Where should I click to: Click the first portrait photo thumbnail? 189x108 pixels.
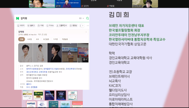(25, 53)
